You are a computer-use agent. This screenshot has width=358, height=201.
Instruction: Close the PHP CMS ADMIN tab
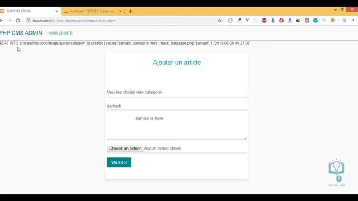click(56, 11)
